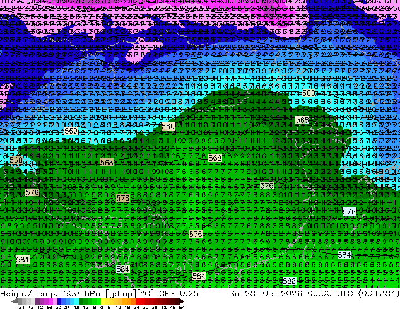This screenshot has width=400, height=309.
Task: Click the right arrow end of the color scale
Action: click(181, 301)
